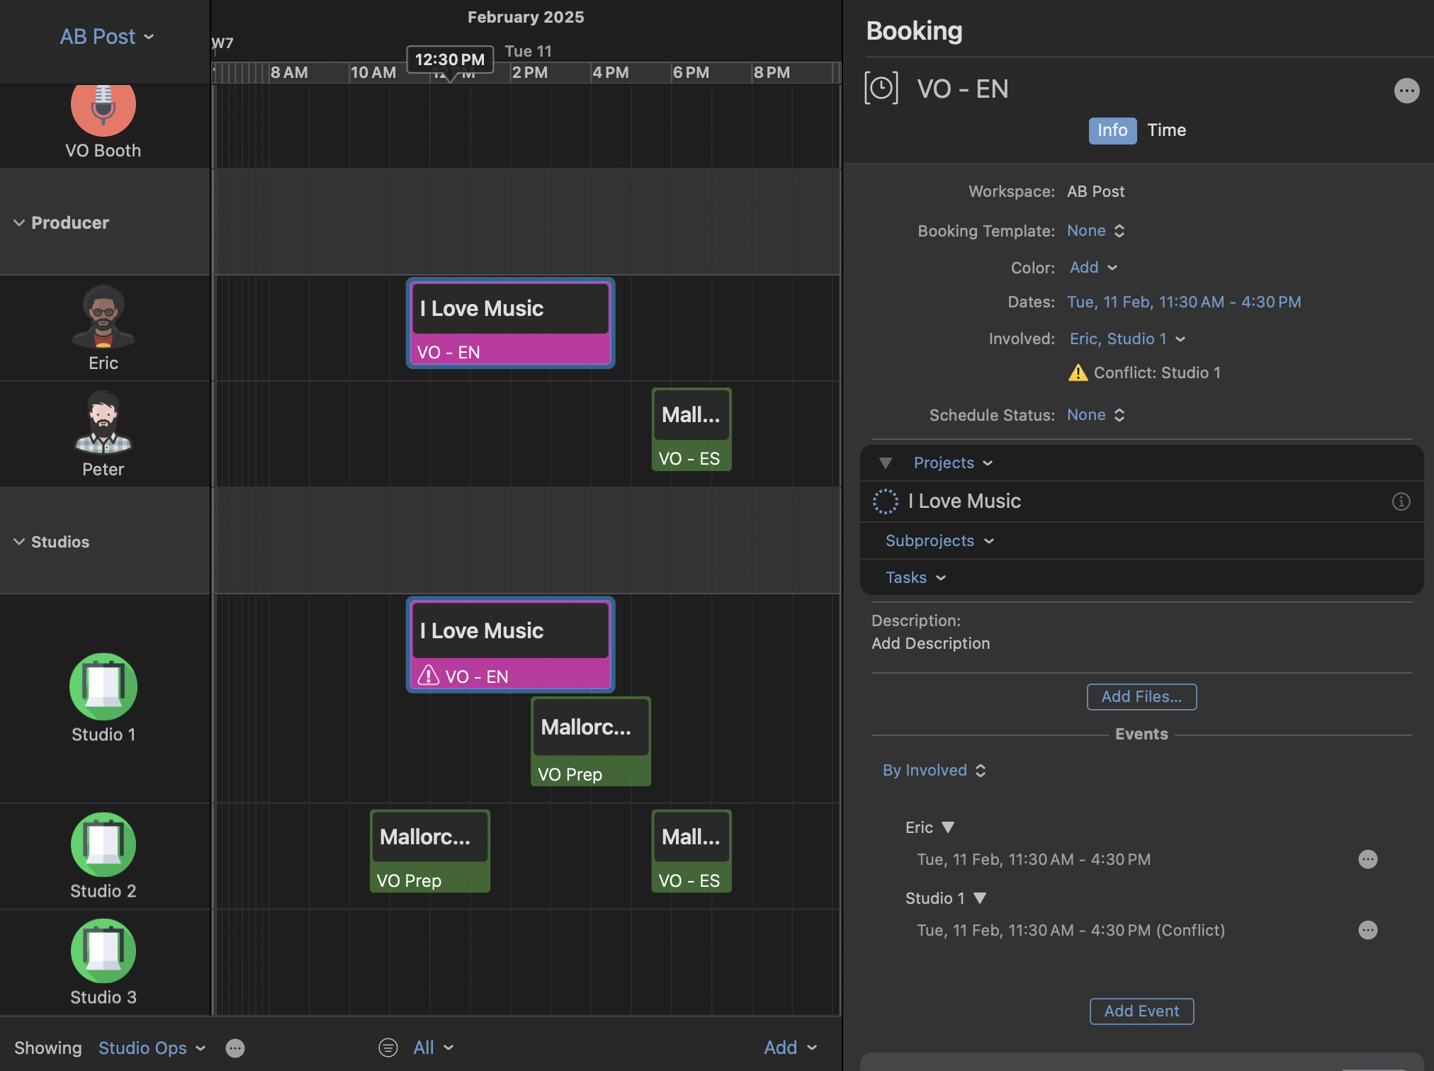Click the ellipsis next to Studio Ops
The width and height of the screenshot is (1434, 1071).
click(x=235, y=1048)
